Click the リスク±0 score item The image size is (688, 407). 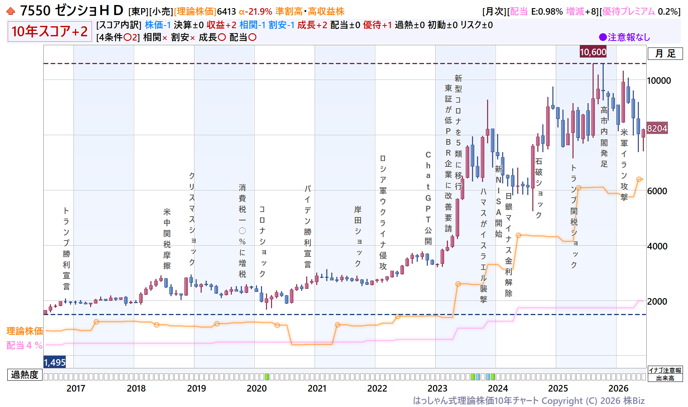[477, 25]
